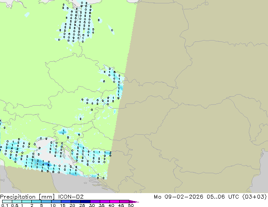Click the above-50 mm arrow tip of legend

[134, 202]
